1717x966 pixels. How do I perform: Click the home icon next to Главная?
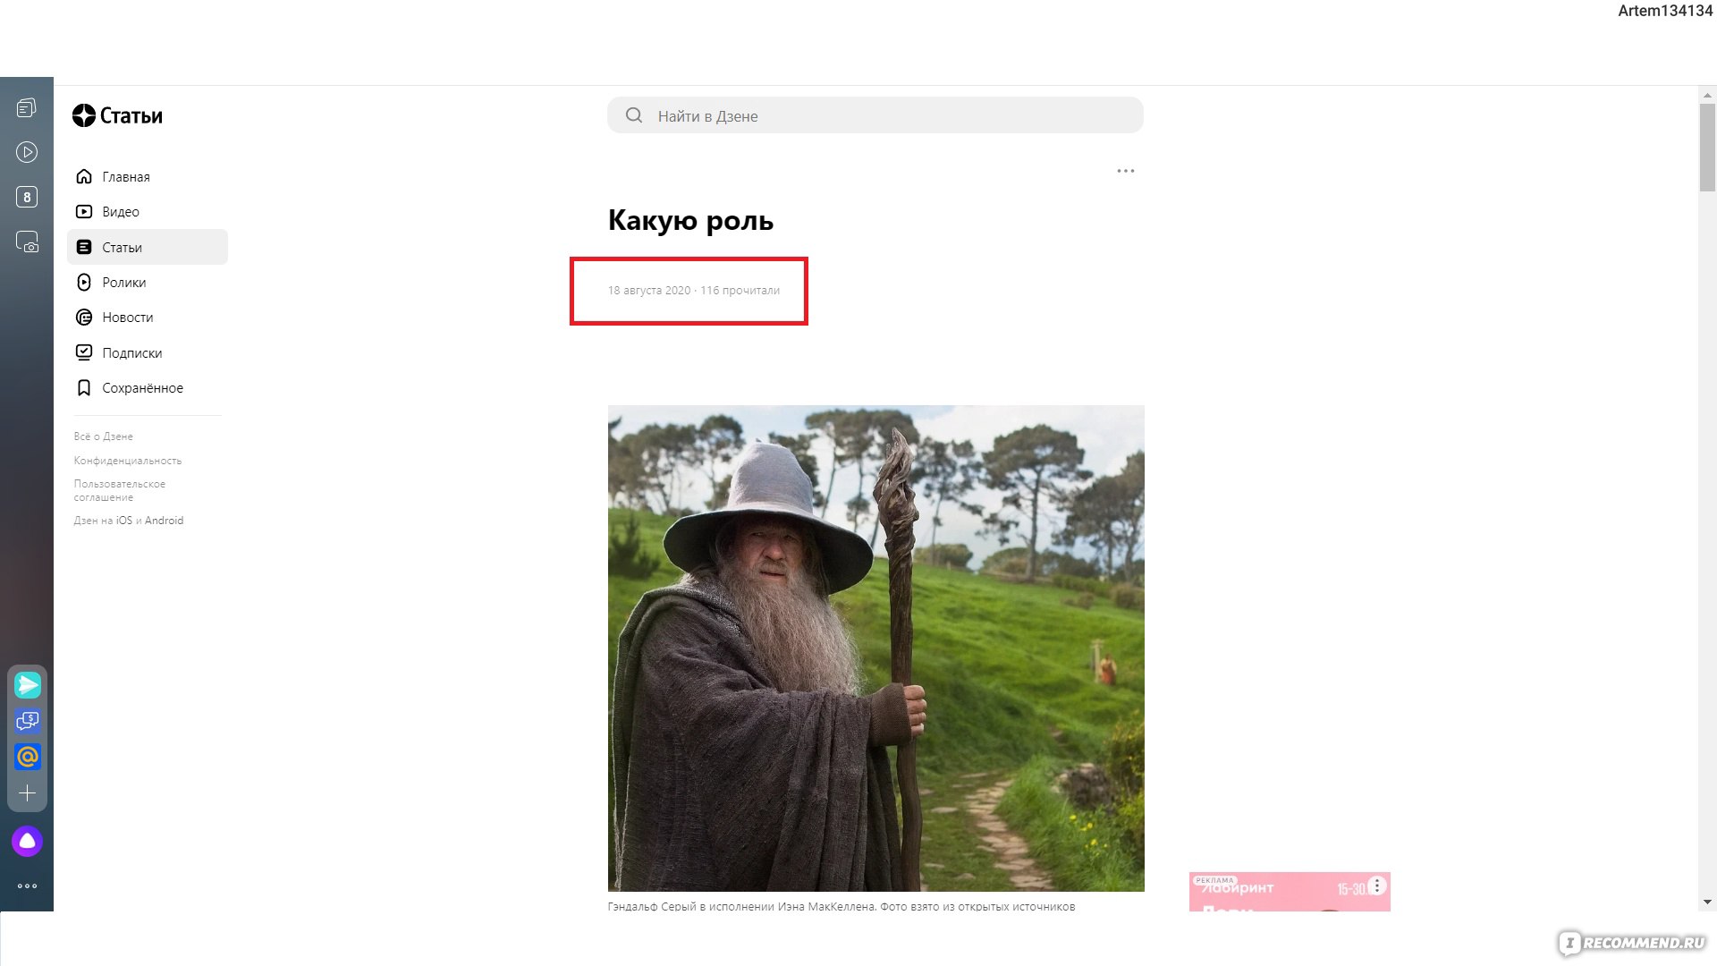[x=84, y=176]
